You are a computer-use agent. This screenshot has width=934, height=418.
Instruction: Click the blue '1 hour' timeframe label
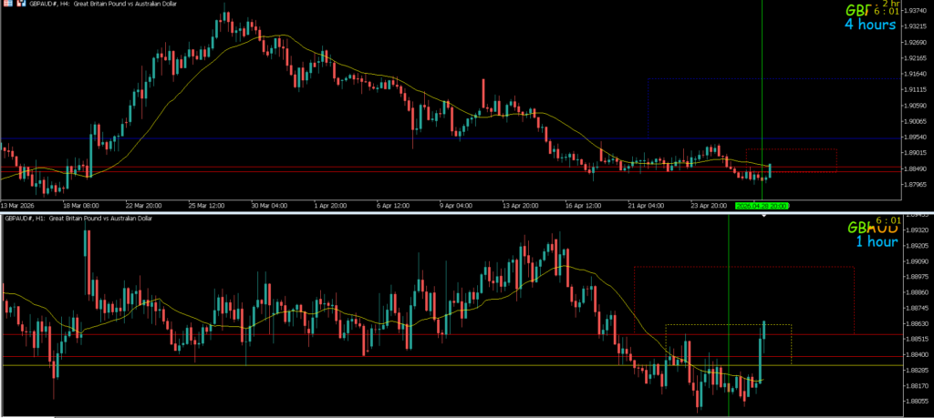pyautogui.click(x=877, y=242)
